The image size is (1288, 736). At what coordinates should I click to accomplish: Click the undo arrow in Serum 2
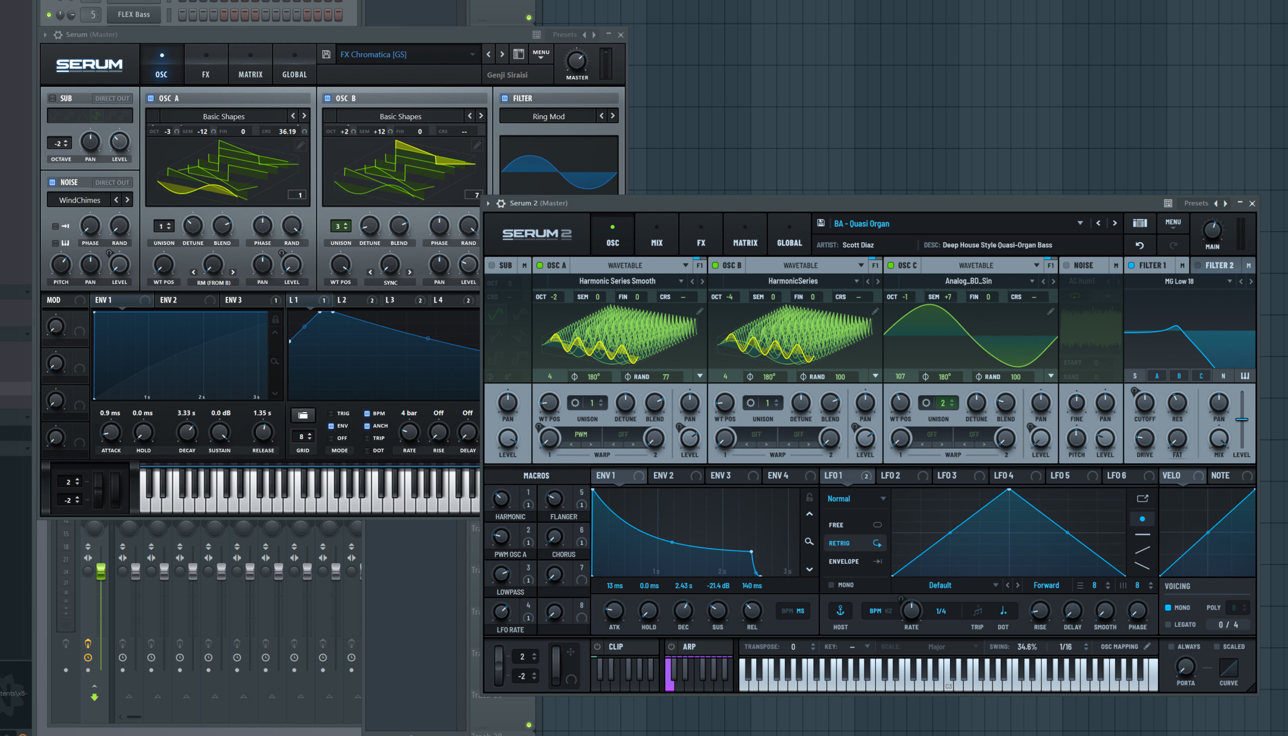click(1140, 245)
